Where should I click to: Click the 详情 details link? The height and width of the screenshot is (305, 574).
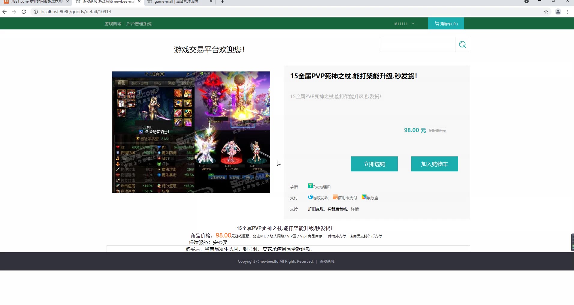355,209
